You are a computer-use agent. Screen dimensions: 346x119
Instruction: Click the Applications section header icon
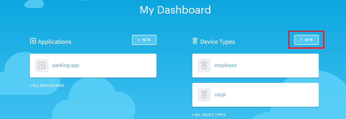point(33,41)
